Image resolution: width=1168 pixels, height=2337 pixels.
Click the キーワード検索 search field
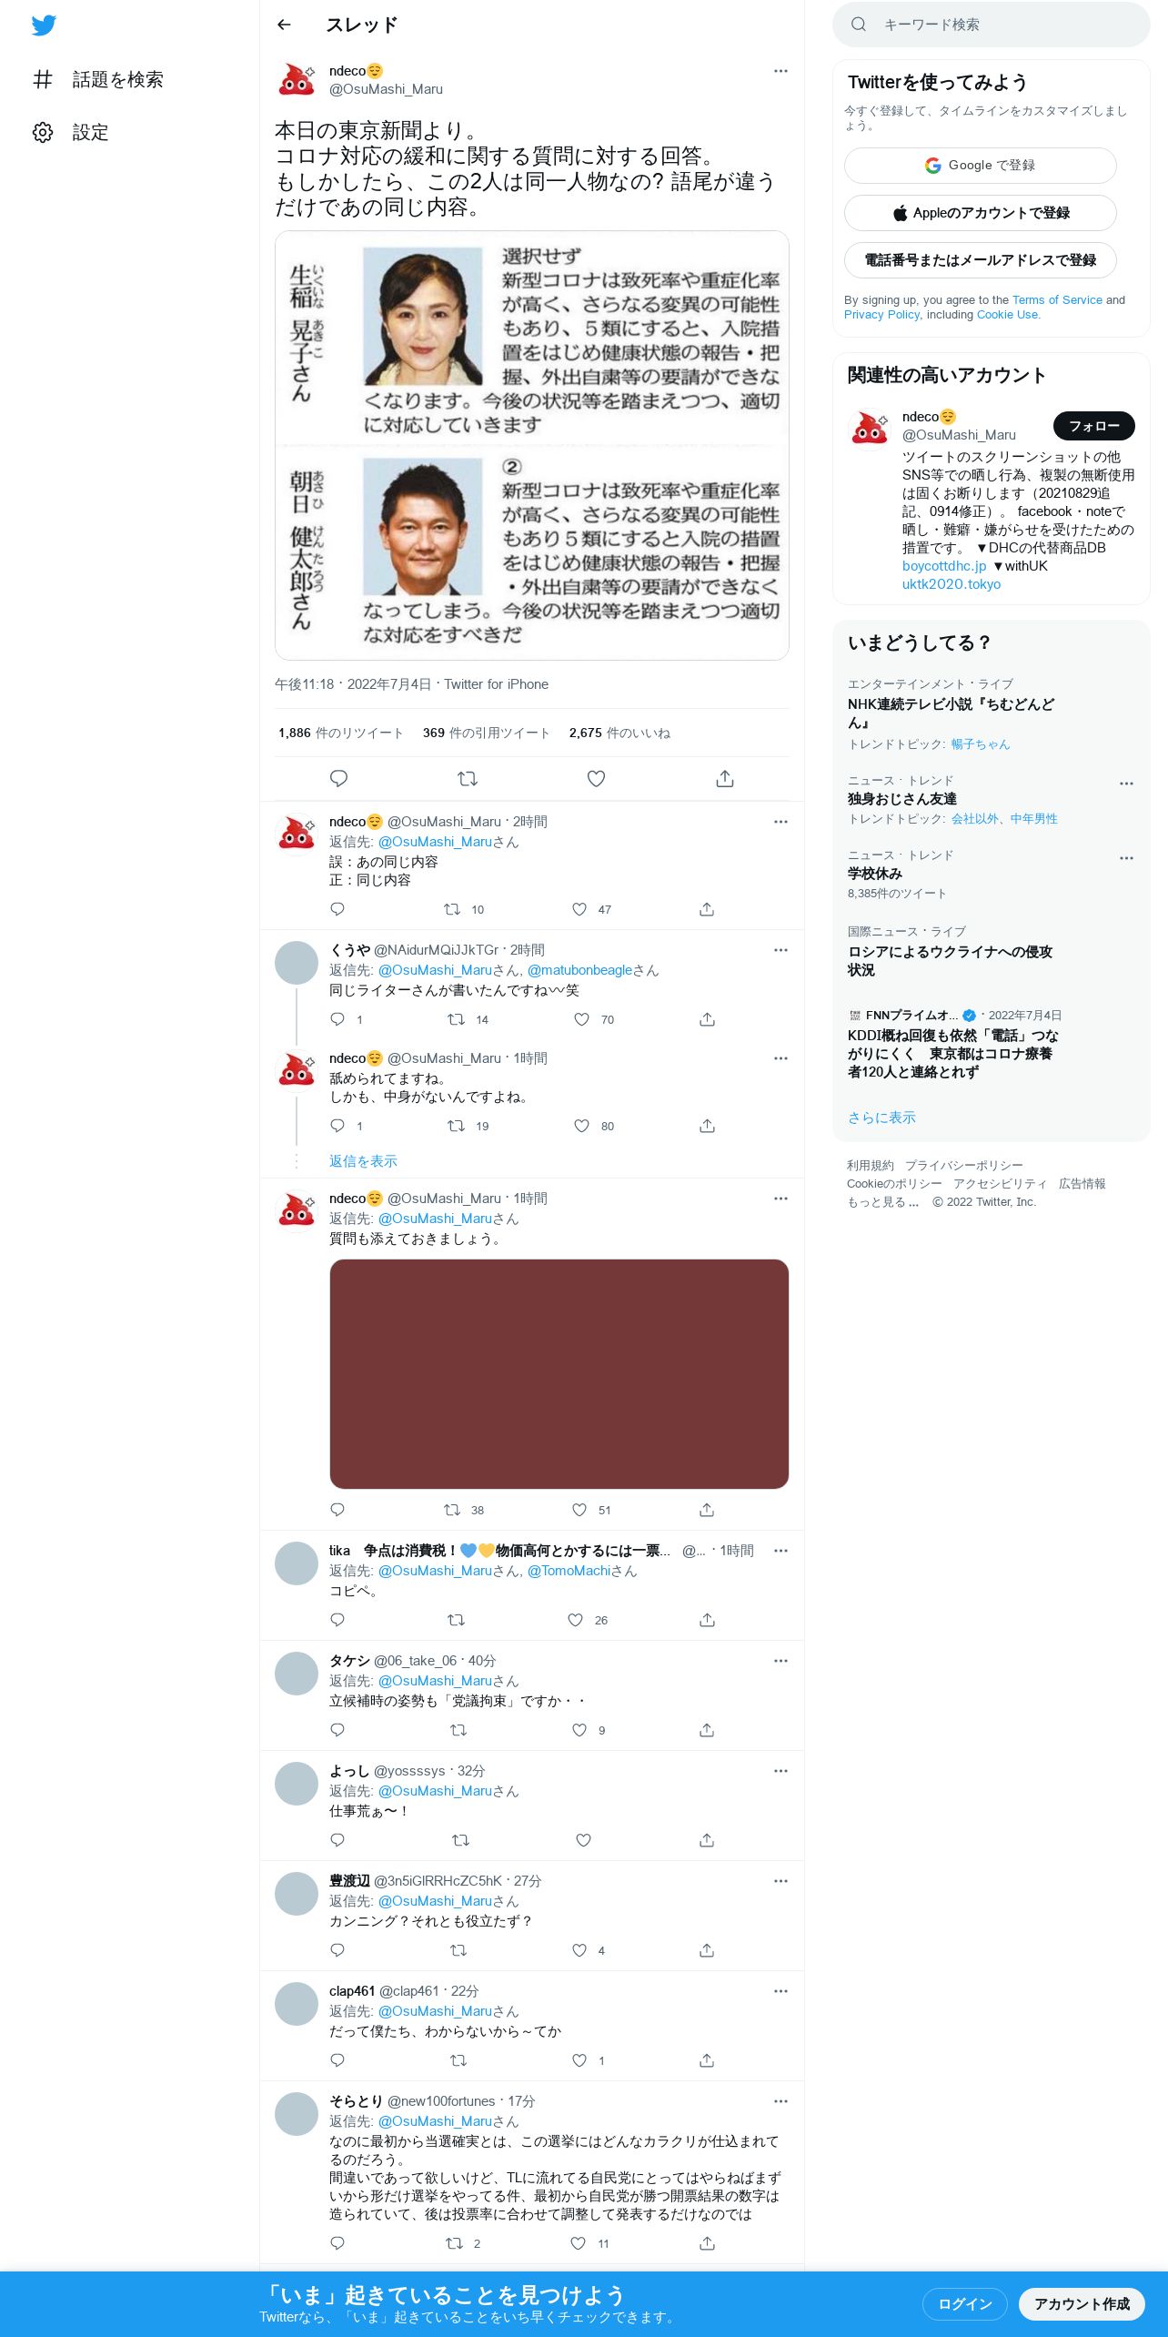coord(992,25)
